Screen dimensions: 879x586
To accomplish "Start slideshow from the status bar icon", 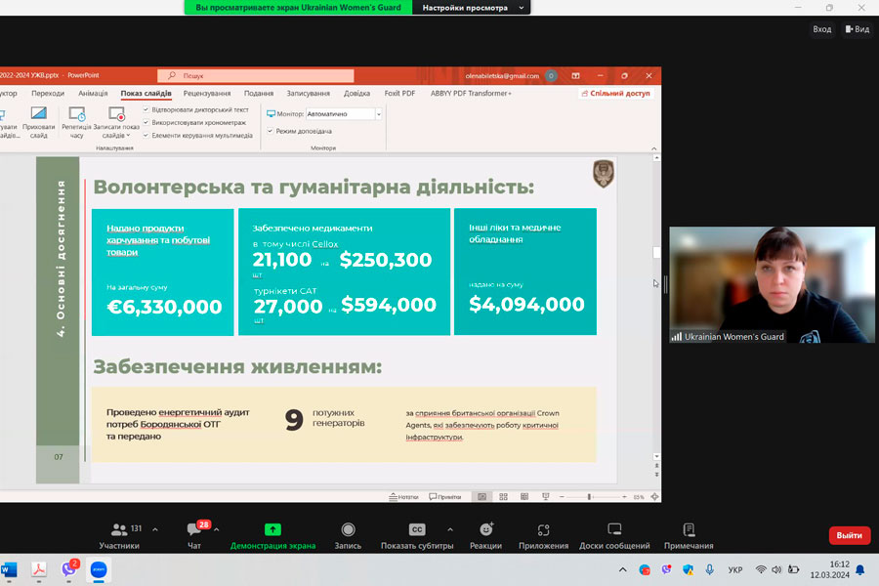I will coord(545,497).
